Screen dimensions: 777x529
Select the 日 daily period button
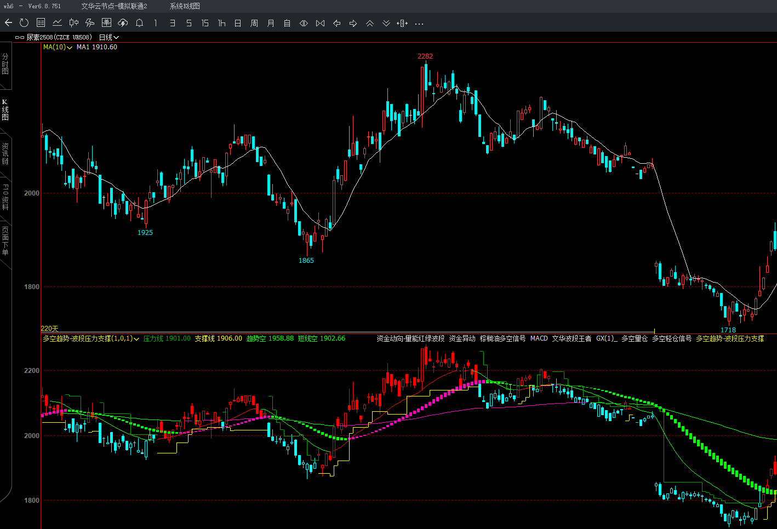click(x=238, y=23)
